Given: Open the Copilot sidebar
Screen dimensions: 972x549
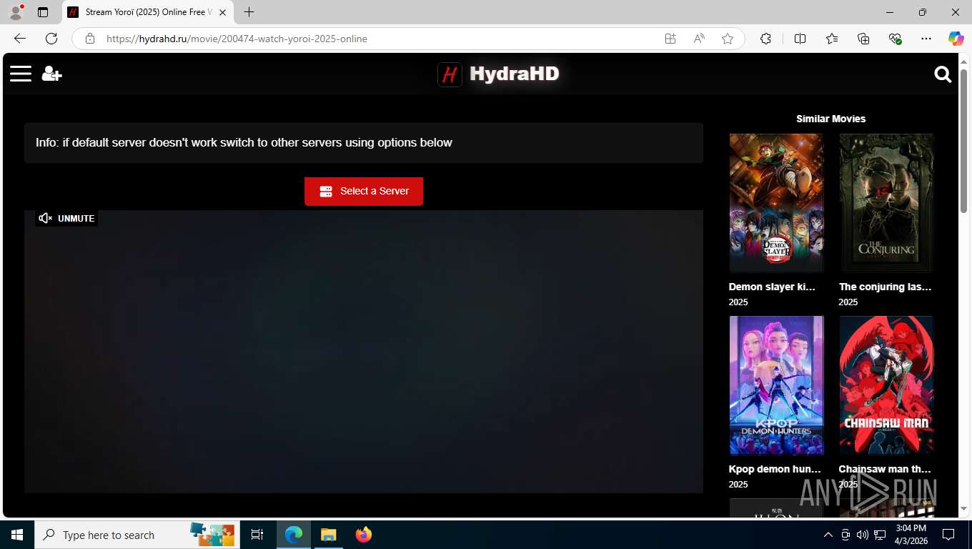Looking at the screenshot, I should (x=956, y=39).
